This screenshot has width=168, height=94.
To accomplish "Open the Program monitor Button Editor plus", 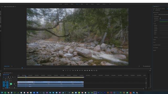I will point(150,70).
